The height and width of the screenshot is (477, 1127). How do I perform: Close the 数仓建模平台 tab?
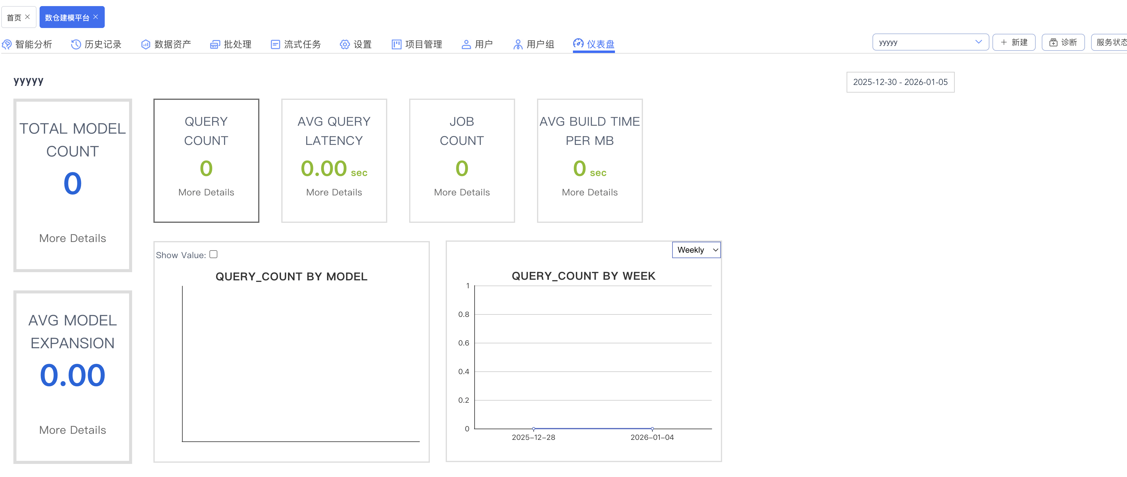[x=96, y=17]
